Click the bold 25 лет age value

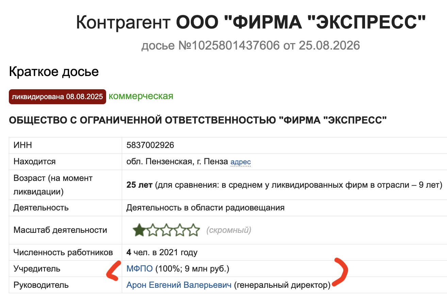(140, 185)
